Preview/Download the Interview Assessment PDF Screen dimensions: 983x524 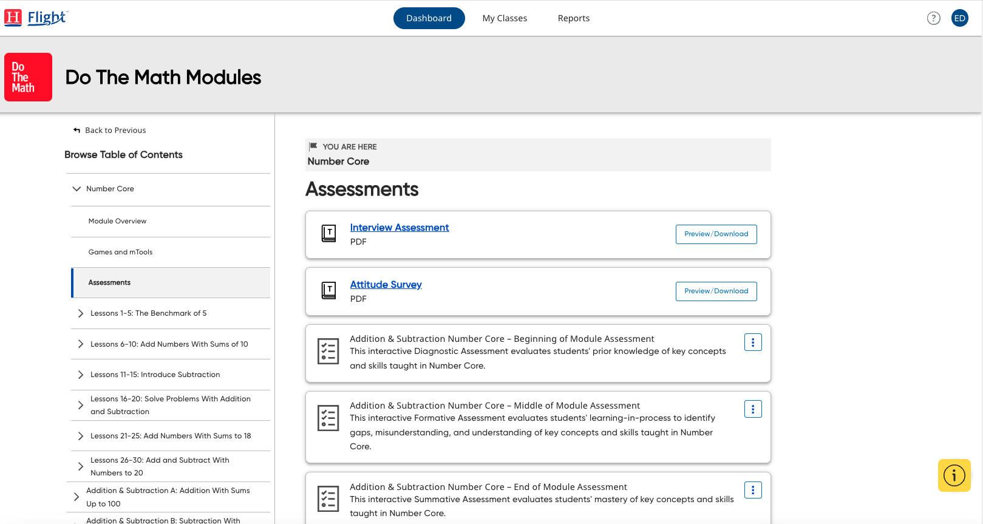pos(716,234)
